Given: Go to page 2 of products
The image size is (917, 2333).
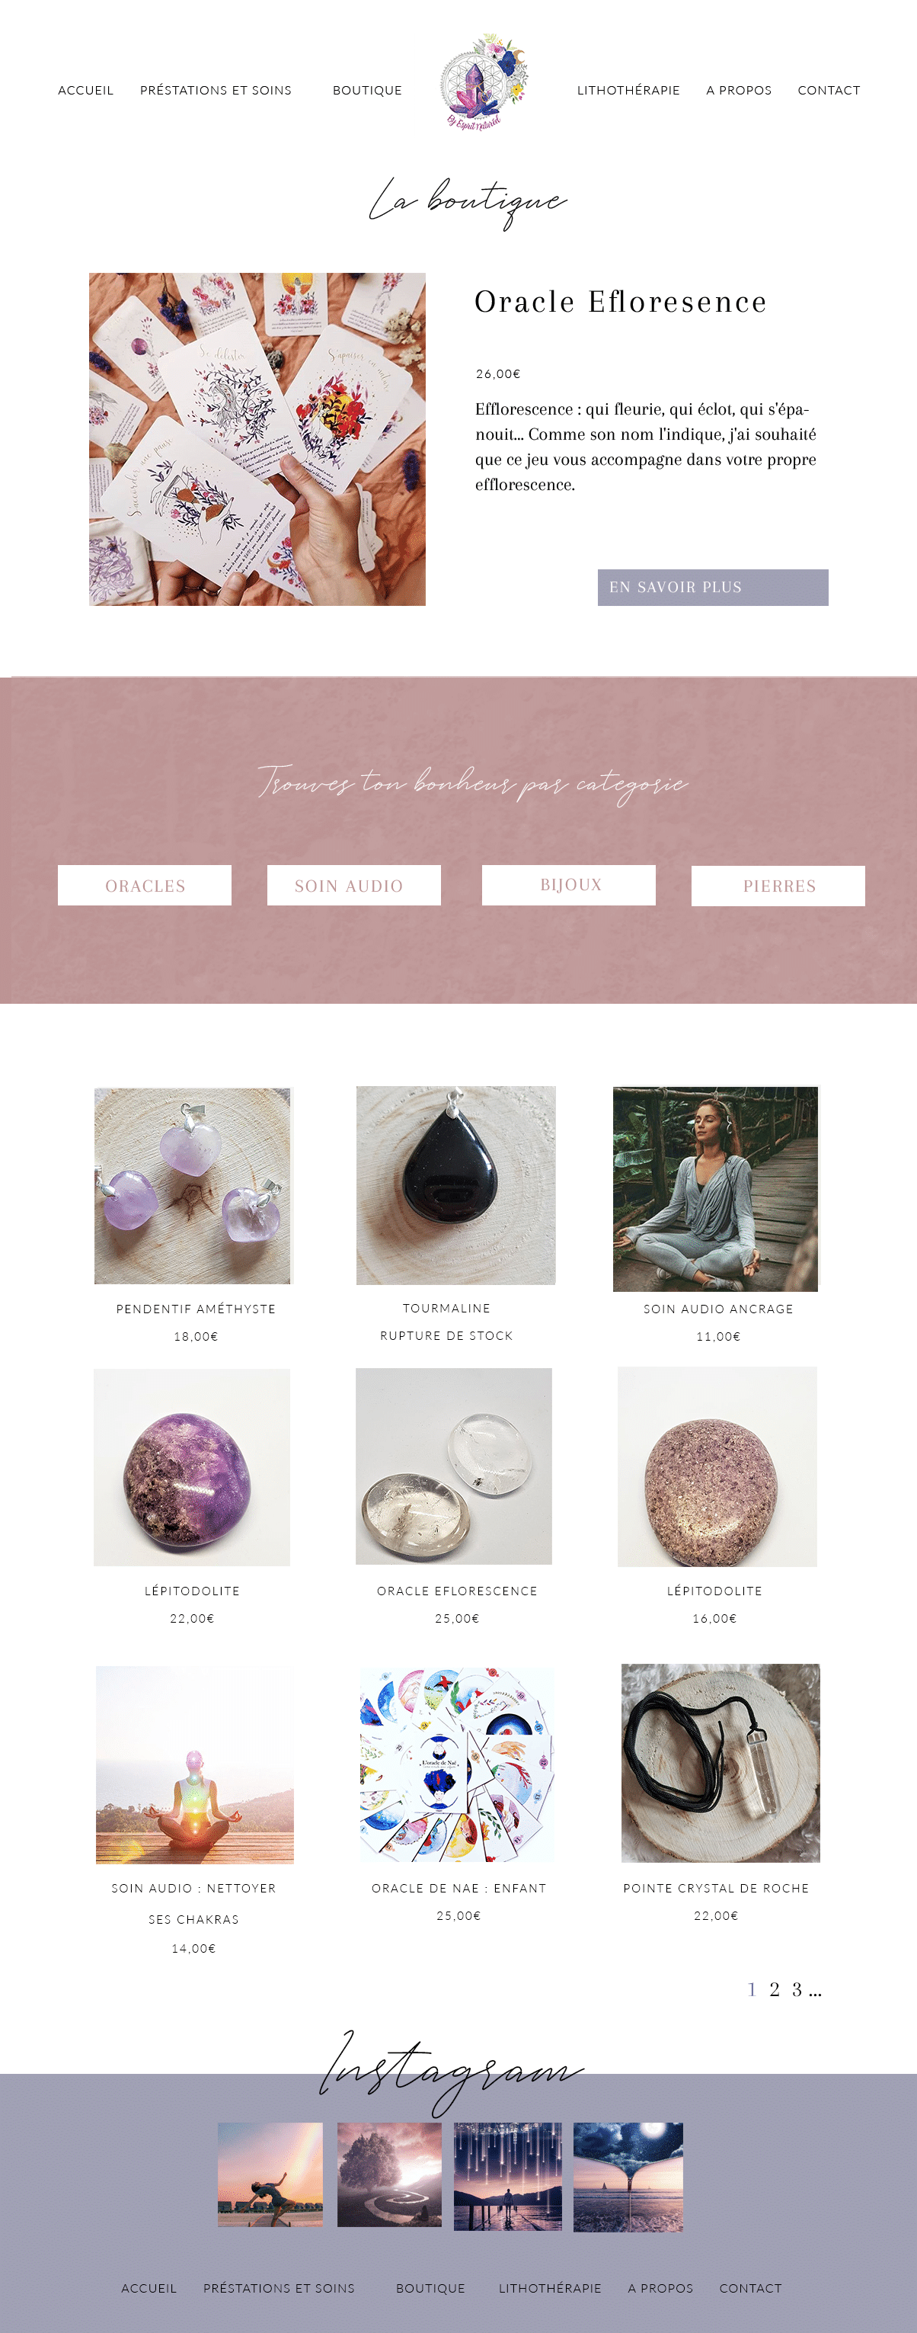Looking at the screenshot, I should pyautogui.click(x=774, y=1988).
